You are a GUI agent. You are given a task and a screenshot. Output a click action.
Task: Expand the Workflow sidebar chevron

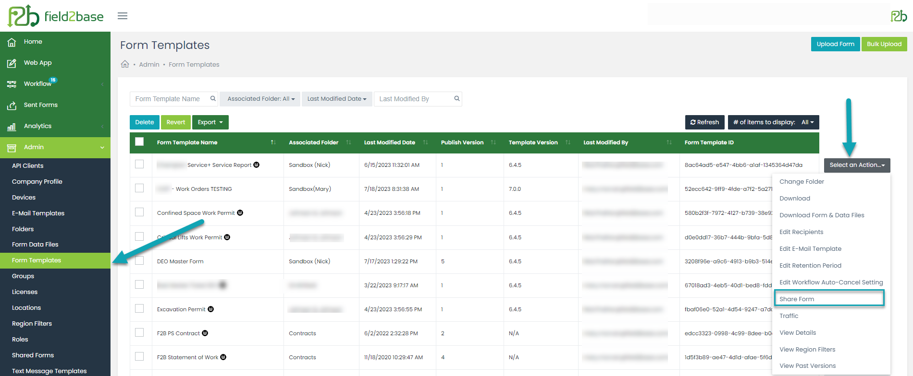pos(102,84)
